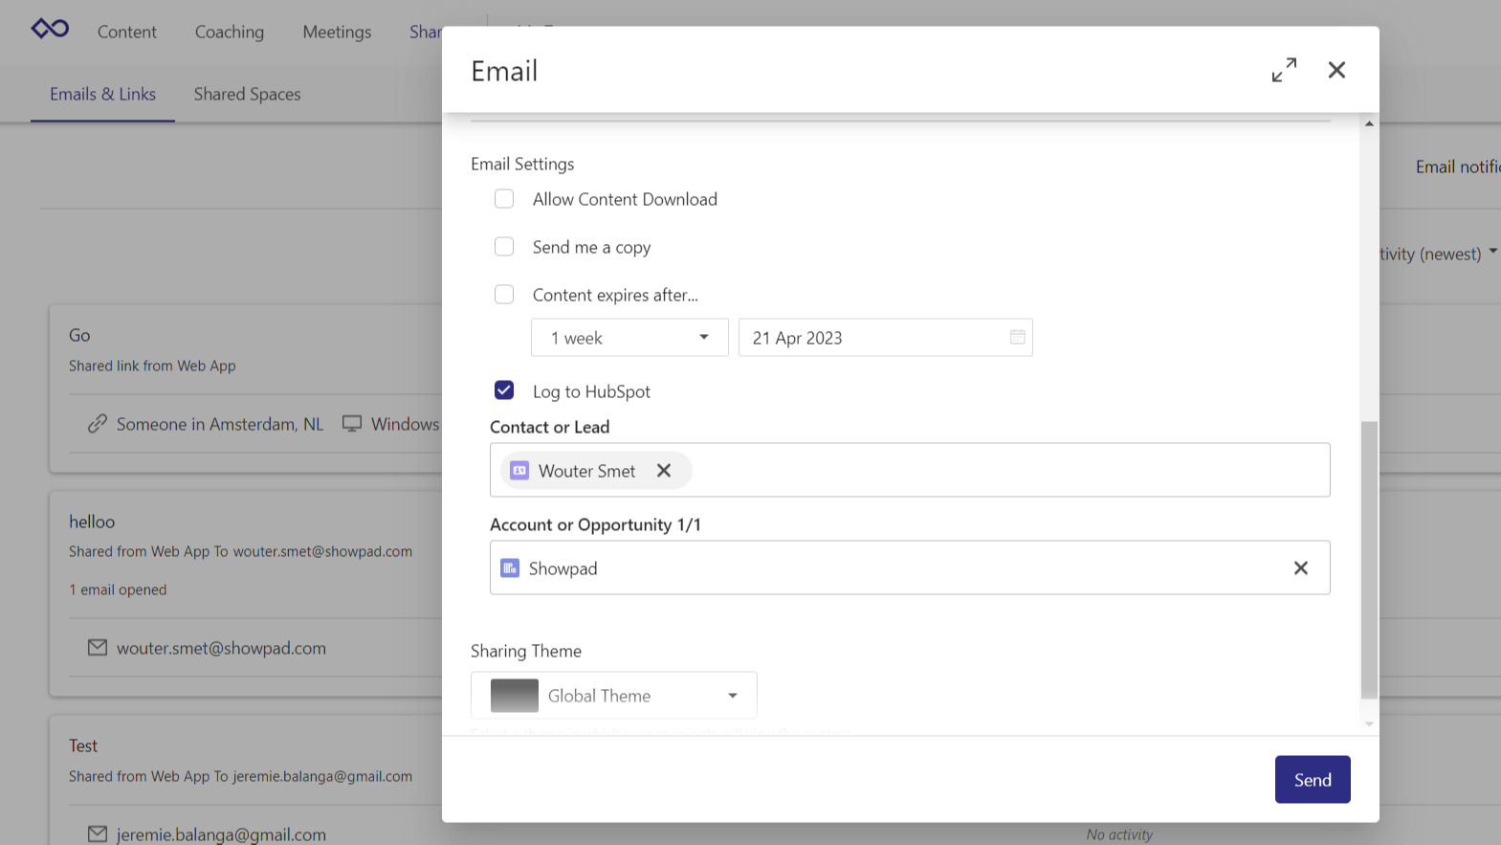This screenshot has height=845, width=1501.
Task: Open the activity (newest) sort dropdown
Action: click(x=1438, y=254)
